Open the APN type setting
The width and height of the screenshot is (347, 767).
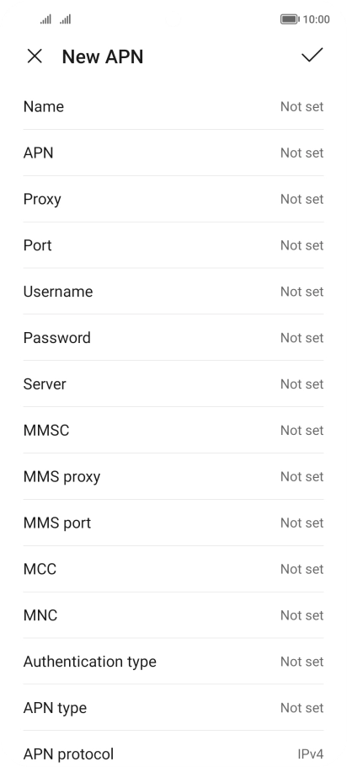pyautogui.click(x=173, y=708)
